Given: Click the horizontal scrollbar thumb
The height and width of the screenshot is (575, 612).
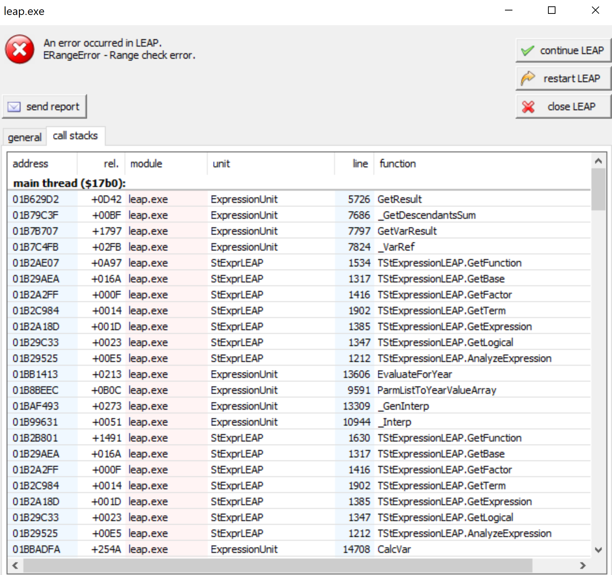Looking at the screenshot, I should 278,565.
